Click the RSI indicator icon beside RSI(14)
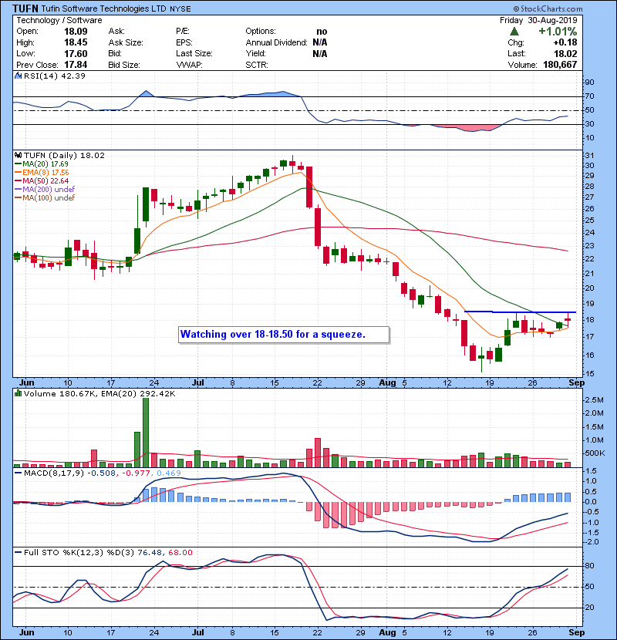 tap(18, 76)
